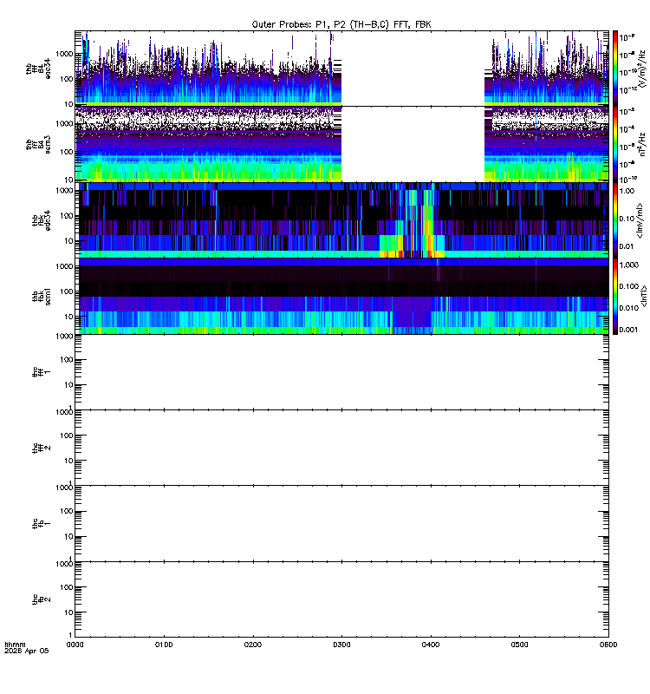
Task: Click the "1.000" color bar value
Action: (629, 265)
